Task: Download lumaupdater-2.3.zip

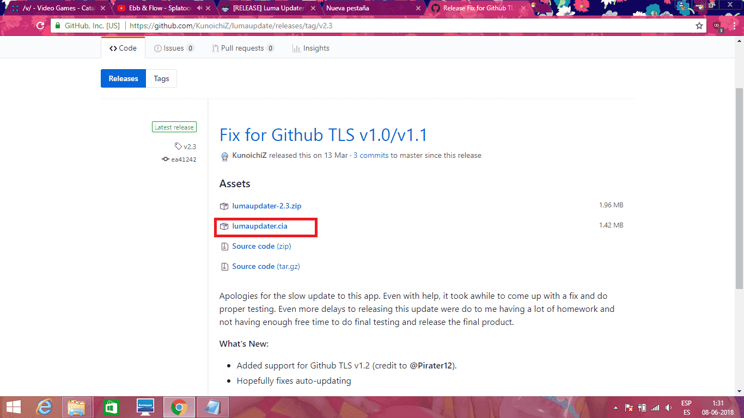Action: point(266,206)
